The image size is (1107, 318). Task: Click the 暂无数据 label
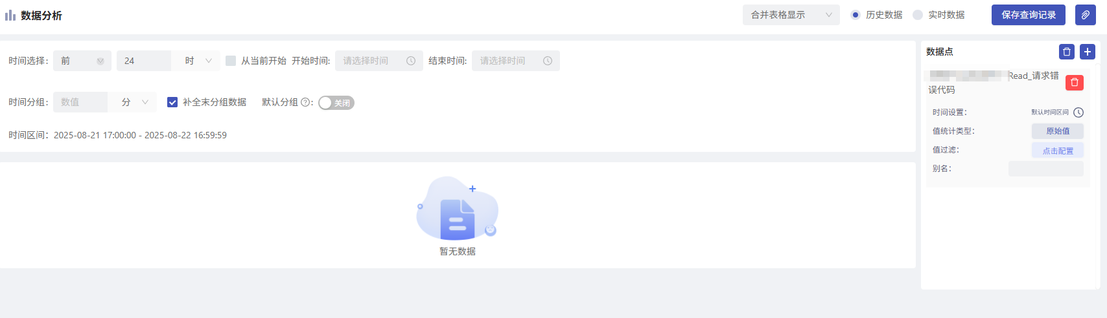[458, 251]
